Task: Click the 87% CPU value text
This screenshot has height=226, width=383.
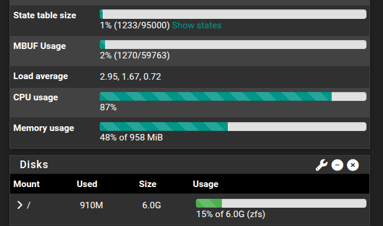Action: (x=108, y=107)
